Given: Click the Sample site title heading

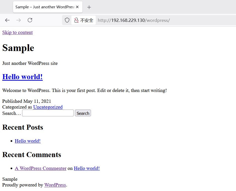Looking at the screenshot, I should [18, 48].
